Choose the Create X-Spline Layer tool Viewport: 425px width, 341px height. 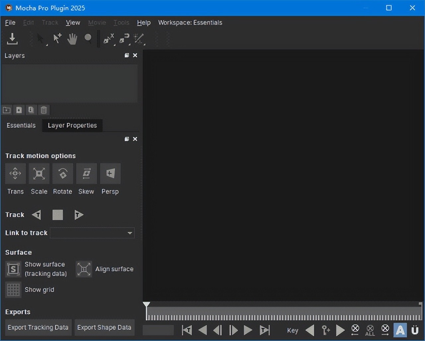109,39
